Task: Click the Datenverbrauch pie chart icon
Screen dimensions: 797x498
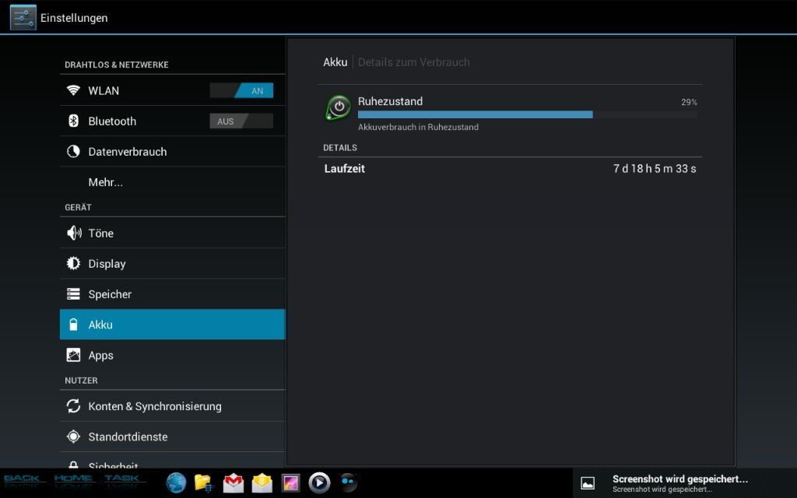Action: click(x=73, y=152)
